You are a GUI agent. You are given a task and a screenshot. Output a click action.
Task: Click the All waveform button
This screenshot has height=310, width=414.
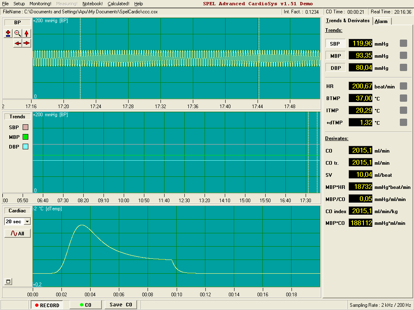(x=17, y=233)
